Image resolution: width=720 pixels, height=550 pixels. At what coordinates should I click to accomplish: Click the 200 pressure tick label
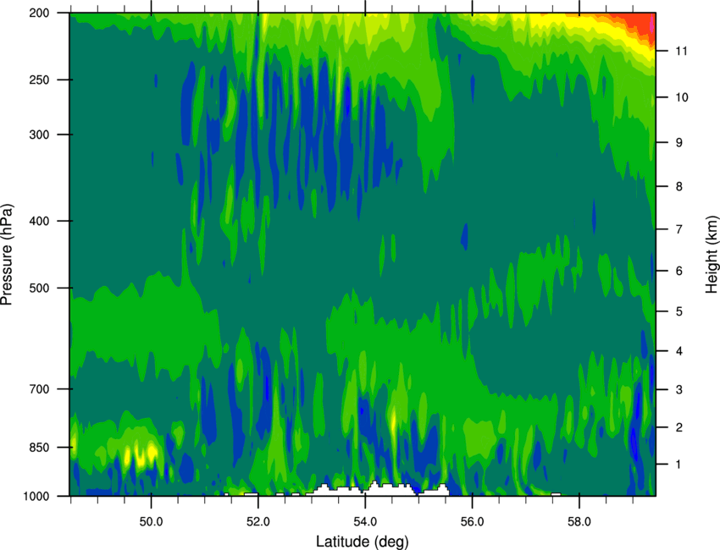[x=39, y=14]
